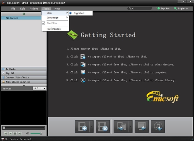Open the Actions menu
The height and width of the screenshot is (141, 194).
coord(34,9)
